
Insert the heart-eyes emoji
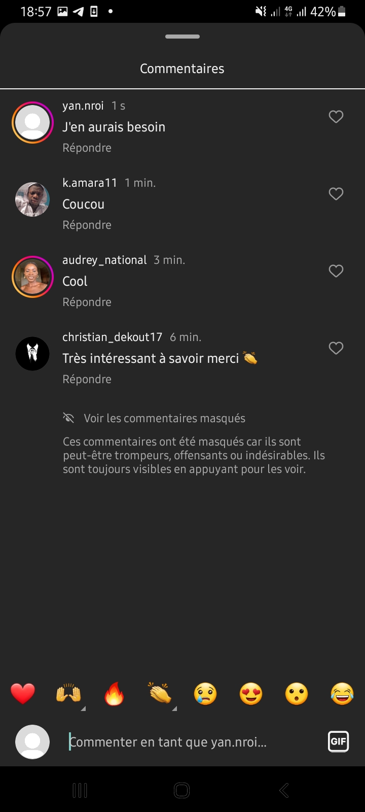pos(251,694)
